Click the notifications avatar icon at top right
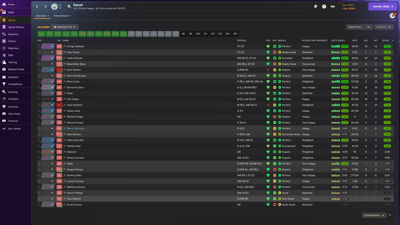Screen dimensions: 400x225 392,16
